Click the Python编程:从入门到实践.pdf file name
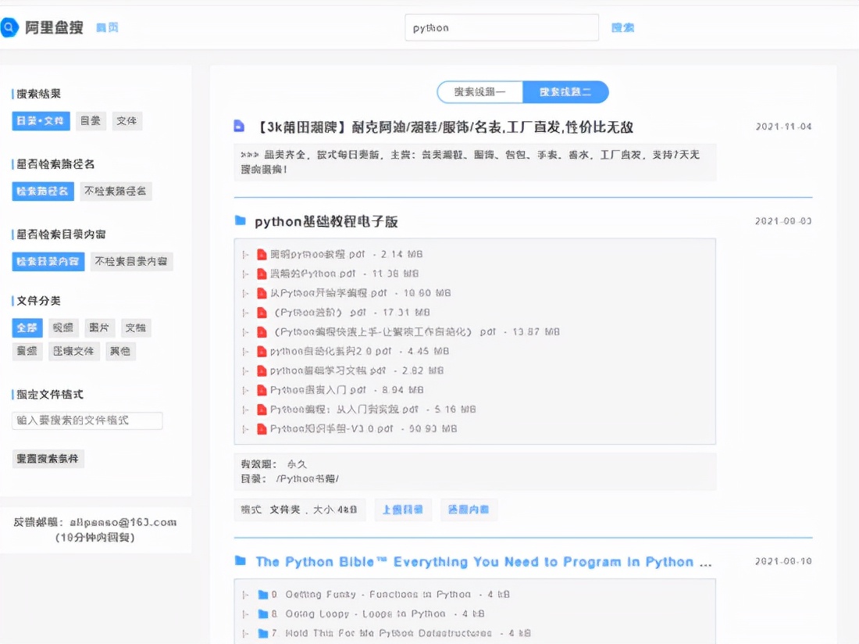Screen dimensions: 859x644 coord(344,410)
